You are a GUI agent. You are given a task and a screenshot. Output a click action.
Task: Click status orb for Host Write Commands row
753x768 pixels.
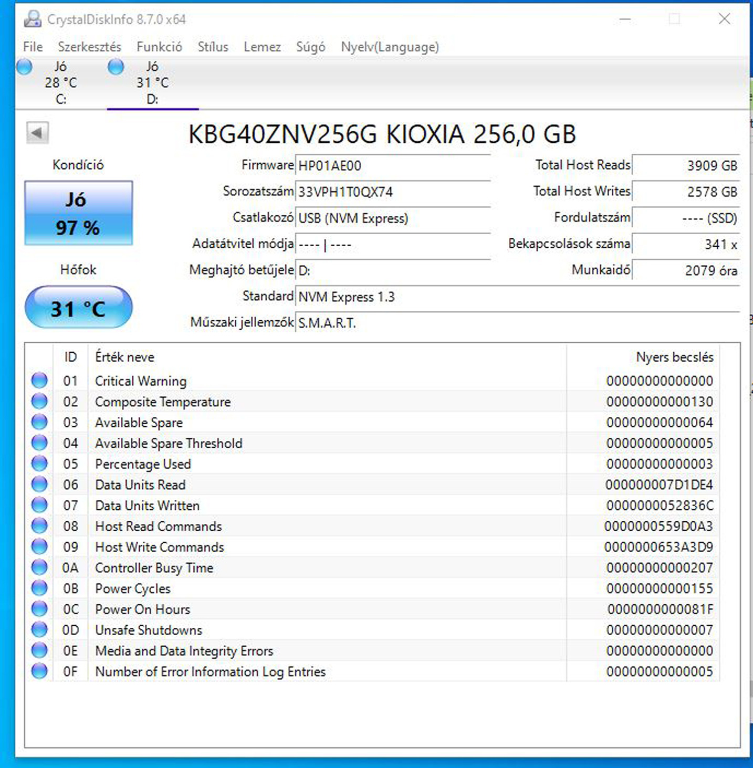click(x=39, y=546)
